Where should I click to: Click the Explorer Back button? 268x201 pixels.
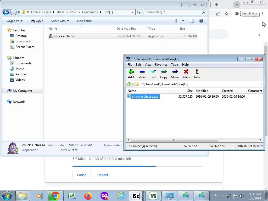6,12
